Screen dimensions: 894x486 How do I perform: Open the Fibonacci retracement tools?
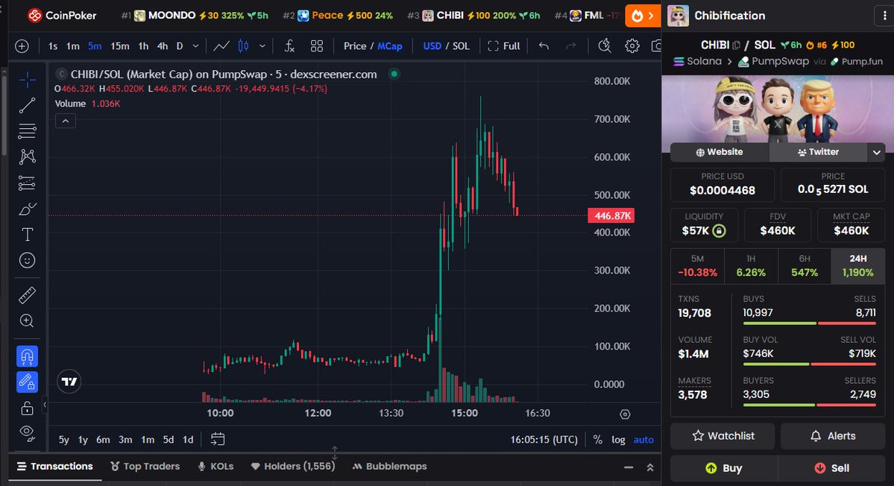(x=27, y=131)
